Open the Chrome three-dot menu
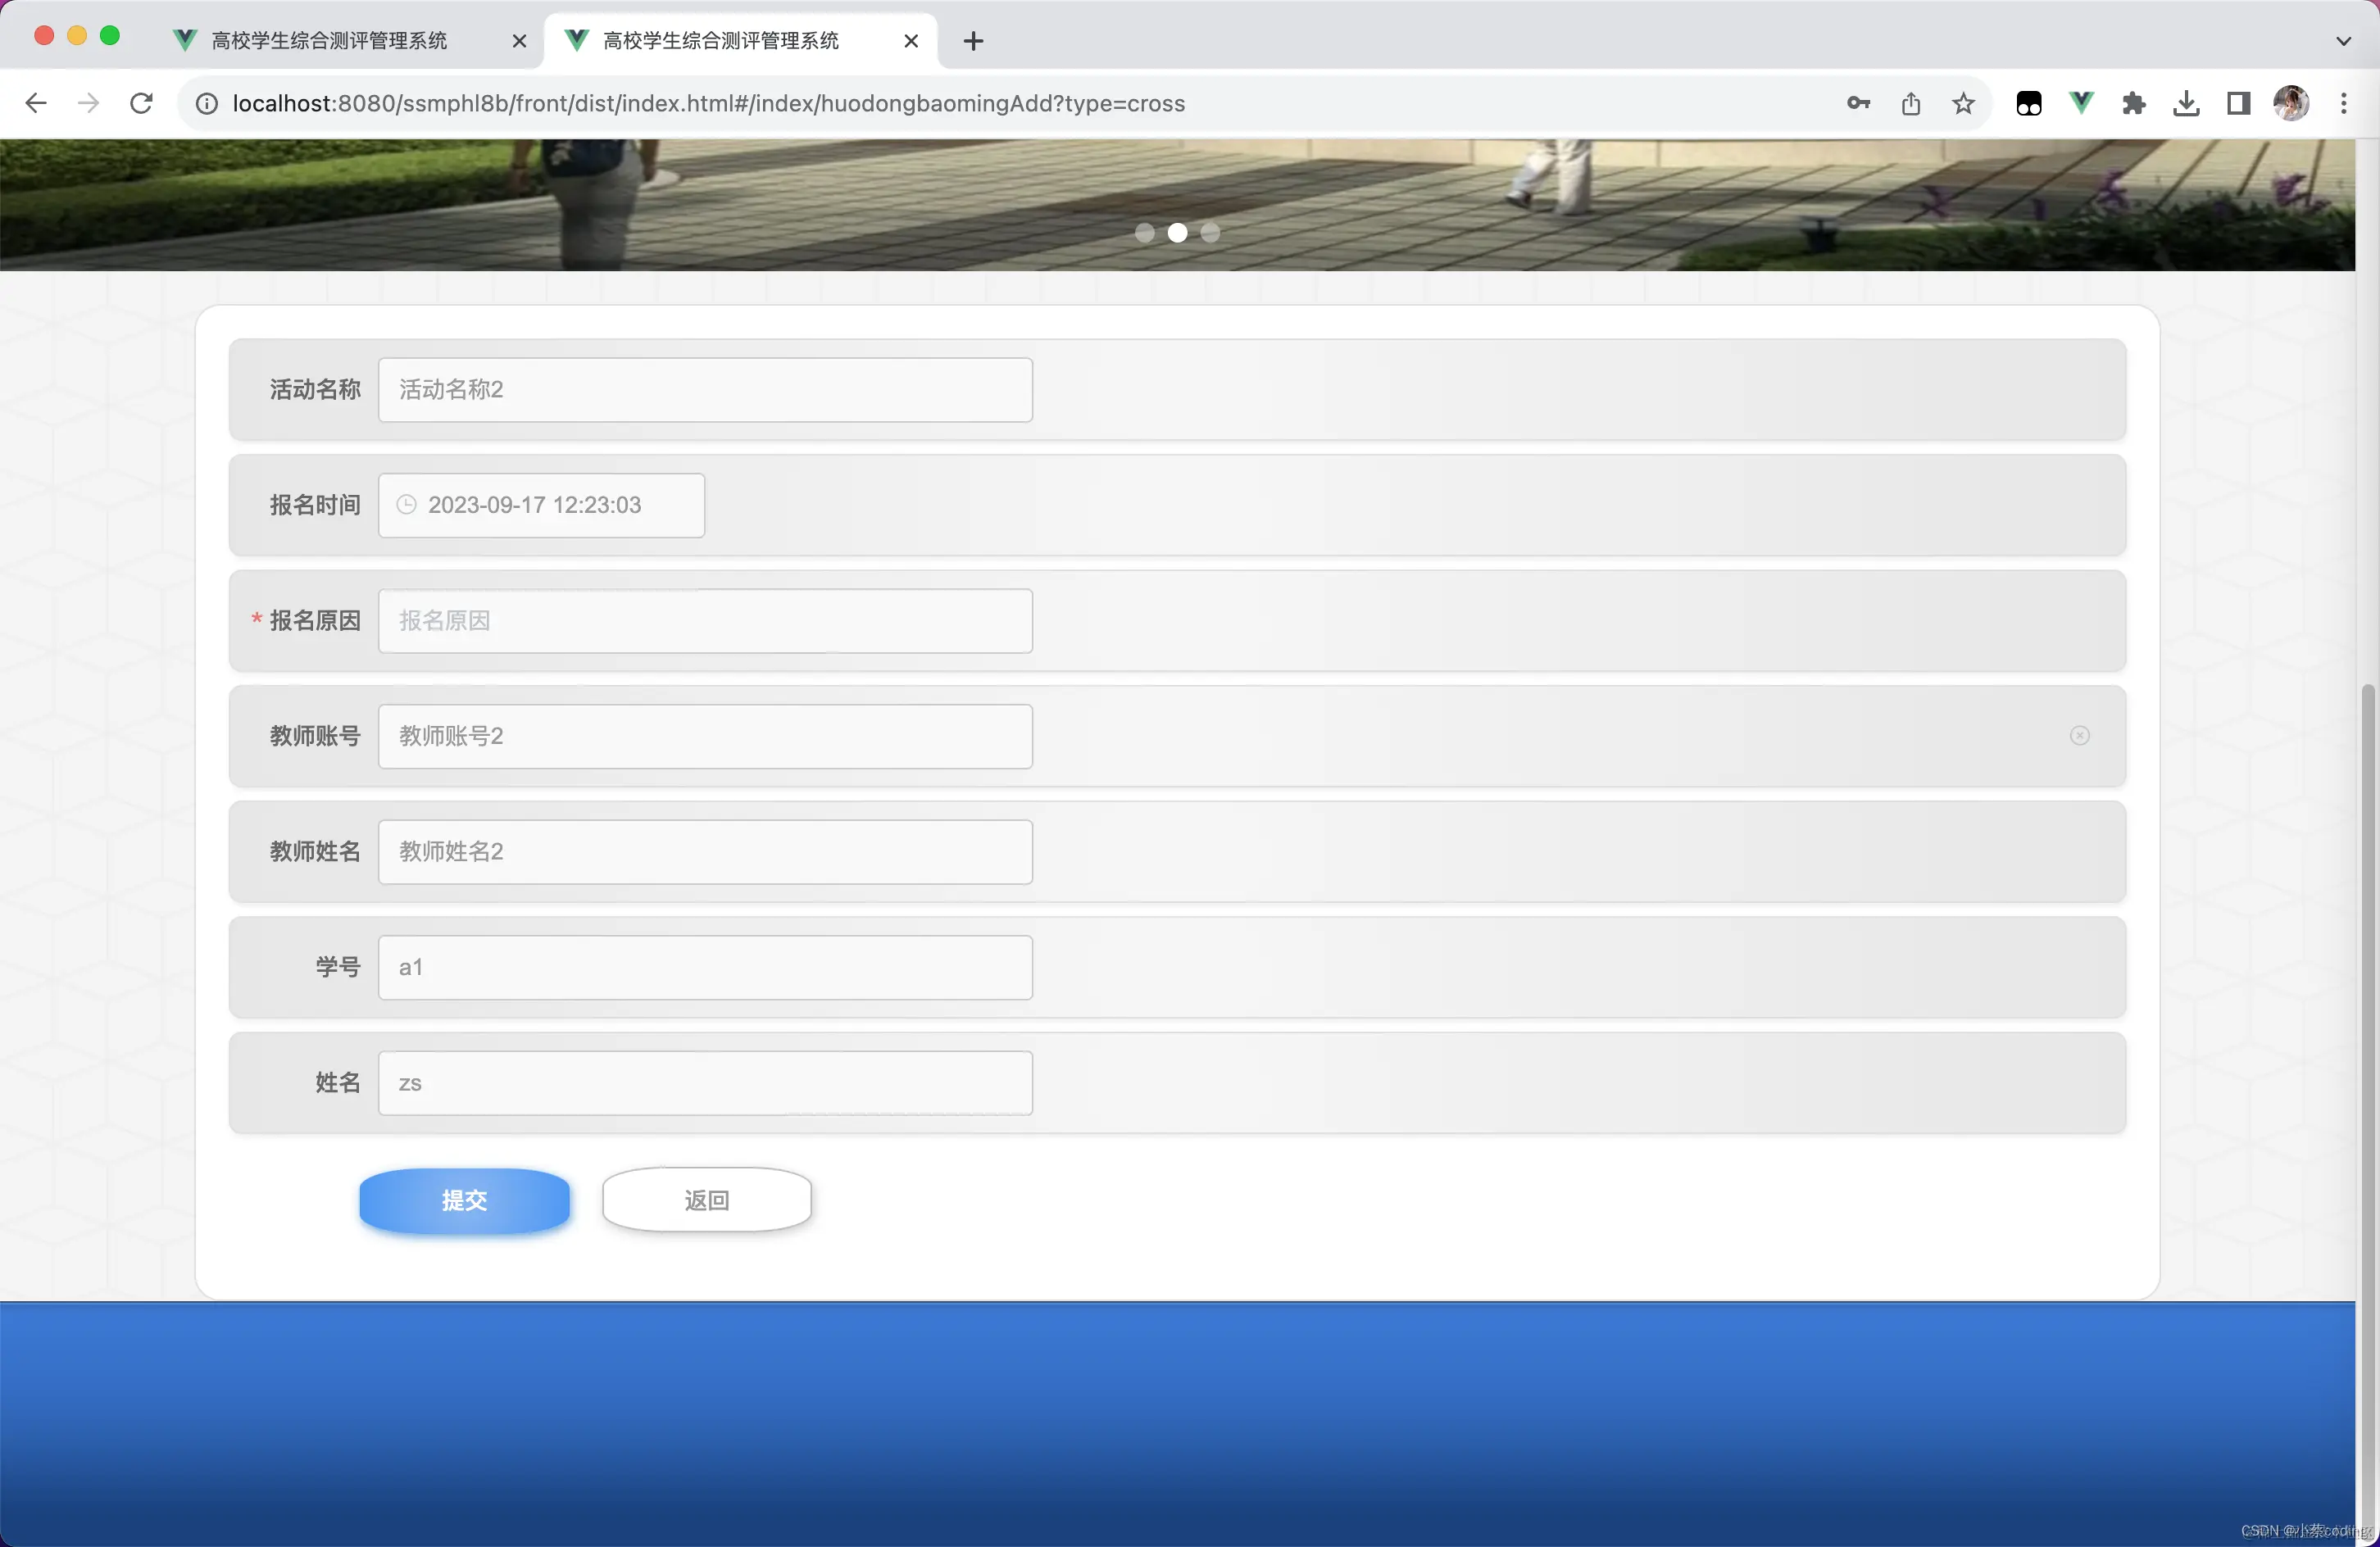 [x=2343, y=104]
